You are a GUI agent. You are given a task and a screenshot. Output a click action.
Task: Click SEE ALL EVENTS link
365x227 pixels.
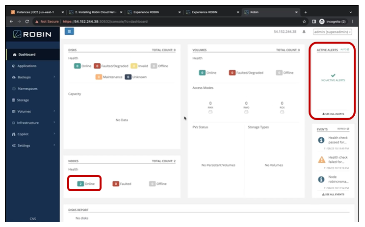point(333,195)
